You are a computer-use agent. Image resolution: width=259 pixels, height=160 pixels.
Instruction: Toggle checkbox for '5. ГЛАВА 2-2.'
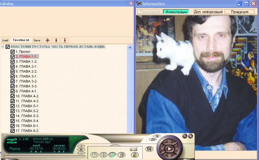click(x=13, y=71)
